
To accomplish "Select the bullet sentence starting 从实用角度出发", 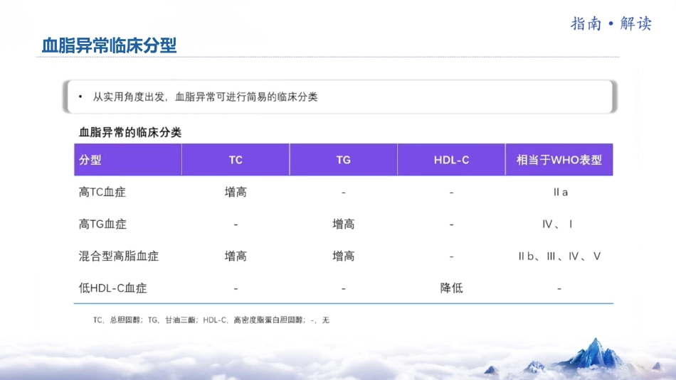I will (x=205, y=97).
